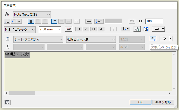Click the text box border icon
Screen dimensions: 179x110
(x=146, y=29)
